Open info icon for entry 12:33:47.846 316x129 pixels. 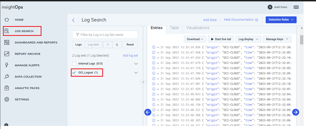pos(154,79)
